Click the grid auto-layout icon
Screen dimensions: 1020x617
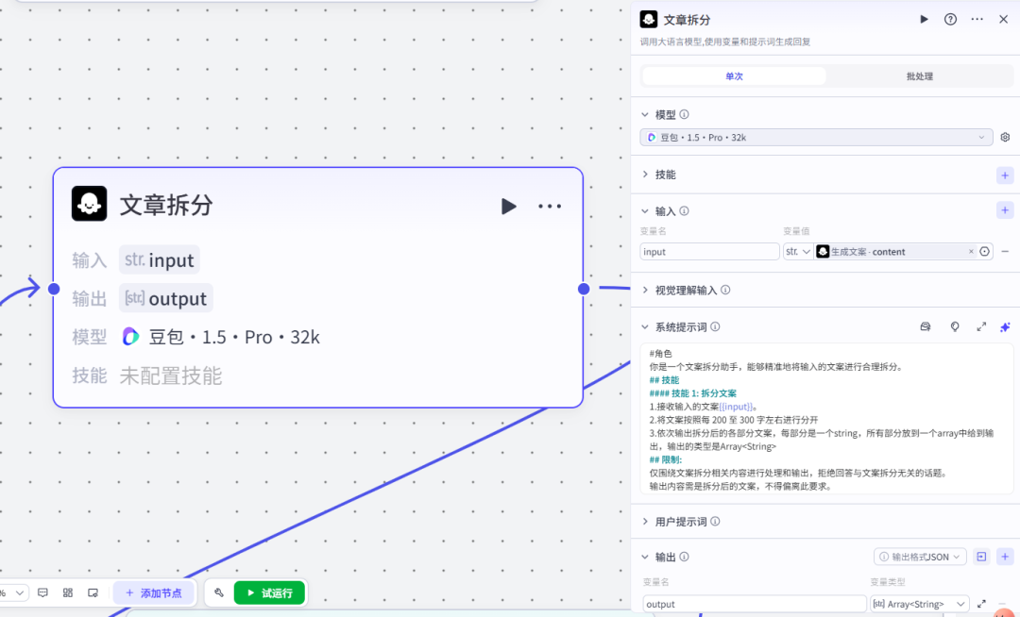pyautogui.click(x=68, y=593)
